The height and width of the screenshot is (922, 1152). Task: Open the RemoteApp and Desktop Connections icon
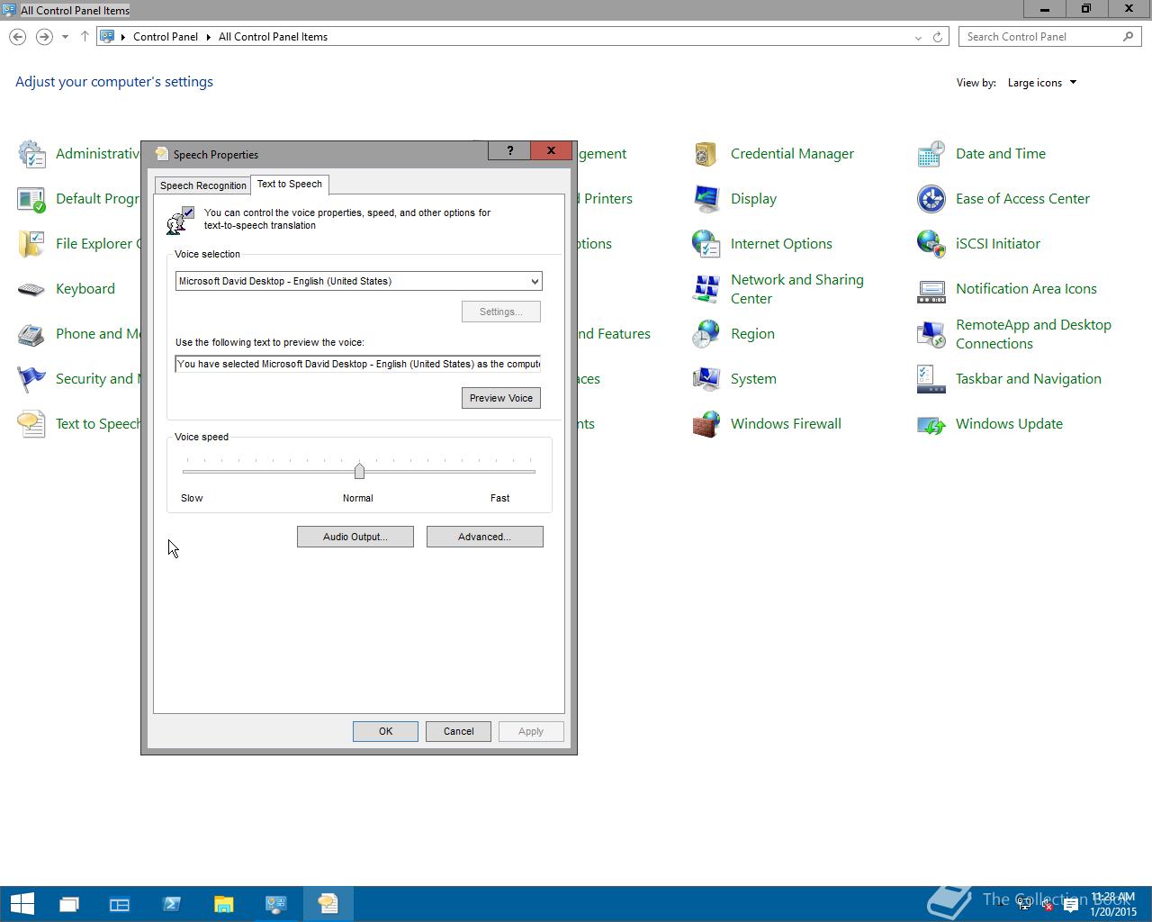click(931, 334)
